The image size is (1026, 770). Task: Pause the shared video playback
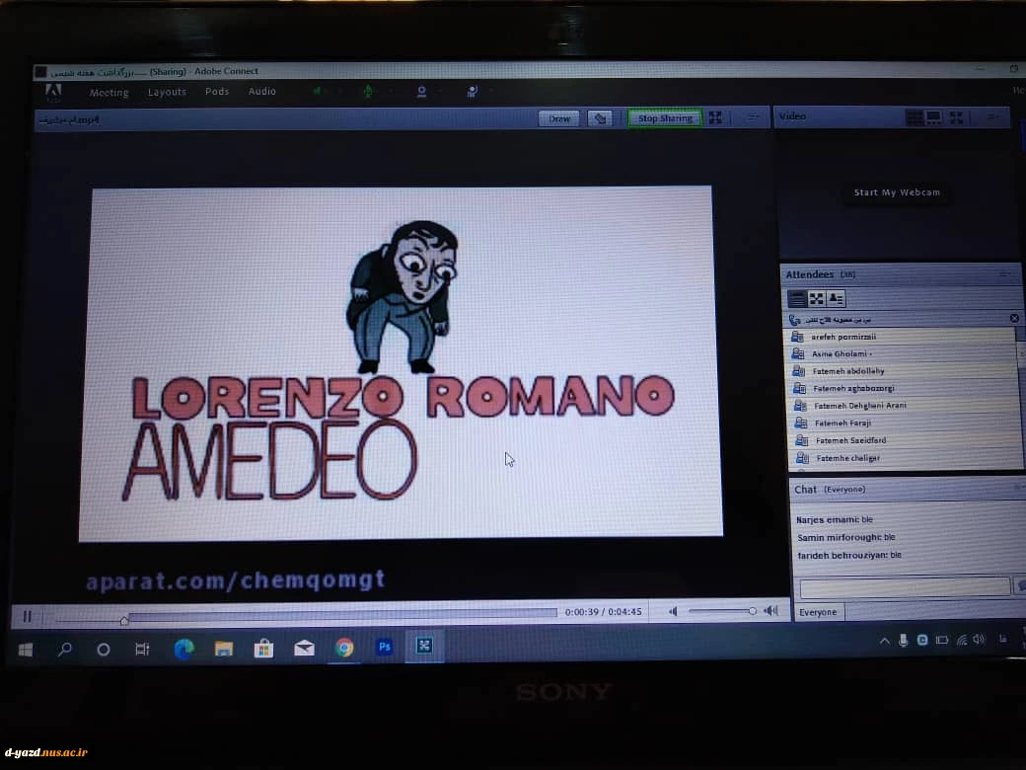click(x=27, y=616)
